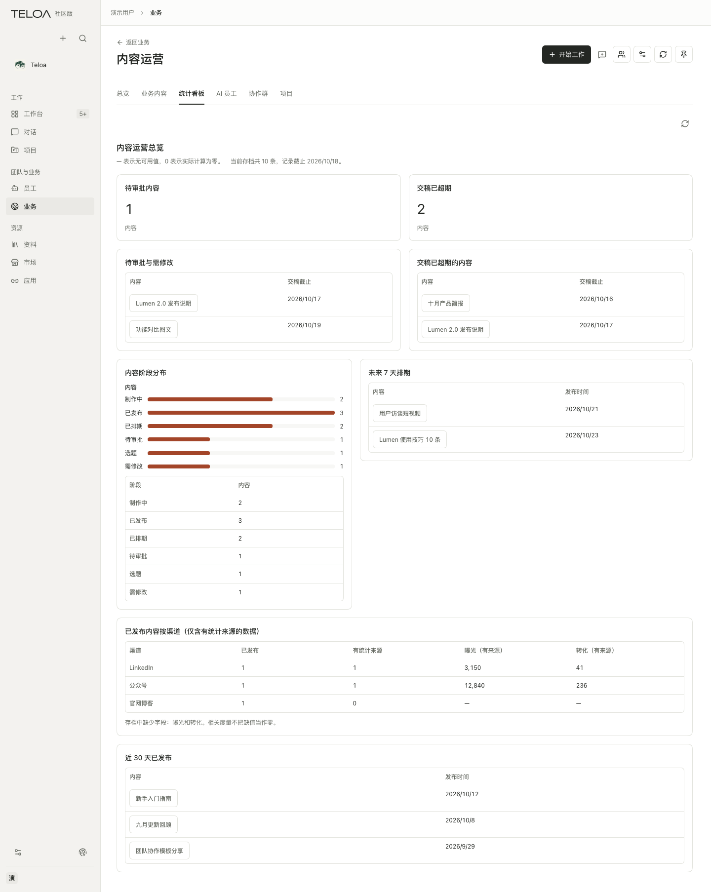Viewport: 711px width, 892px height.
Task: Go back via 返回业务 link
Action: (x=133, y=42)
